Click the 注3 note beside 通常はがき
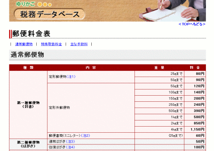214x151 pixels. pos(71,142)
